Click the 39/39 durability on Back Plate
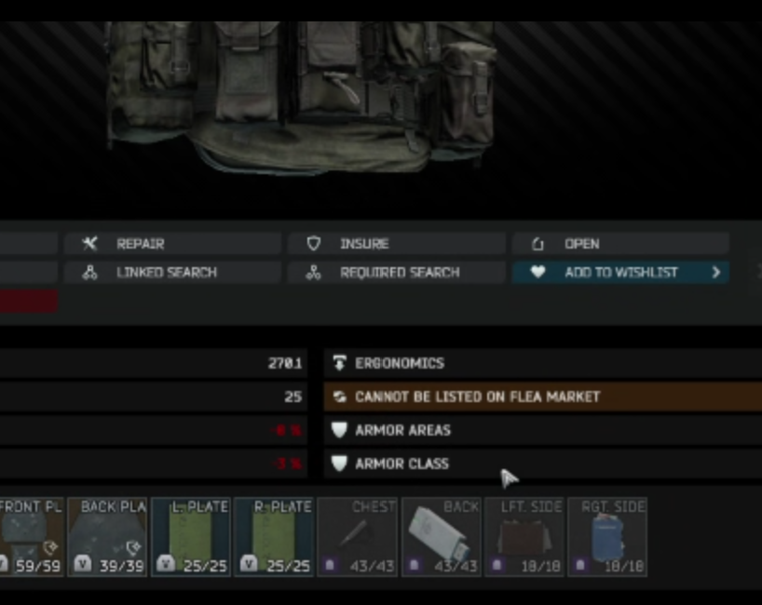 [121, 566]
